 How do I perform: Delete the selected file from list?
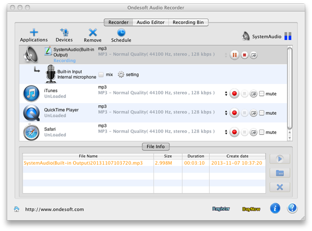[280, 187]
